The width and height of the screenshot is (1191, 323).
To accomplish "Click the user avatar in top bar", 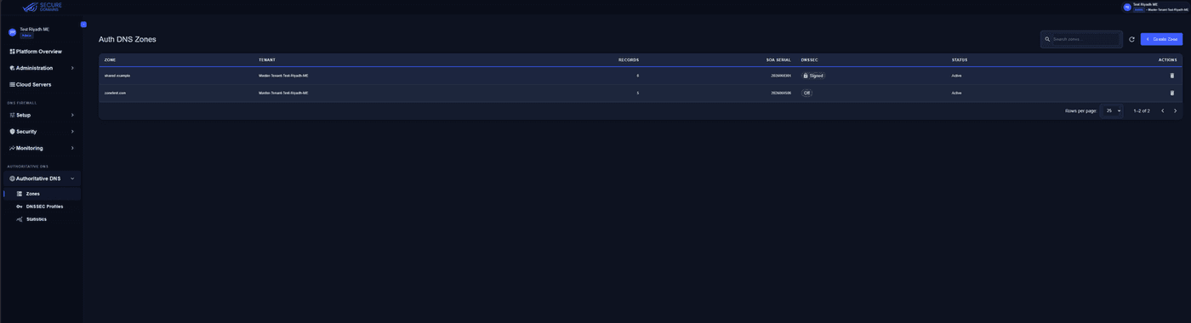I will point(1127,7).
